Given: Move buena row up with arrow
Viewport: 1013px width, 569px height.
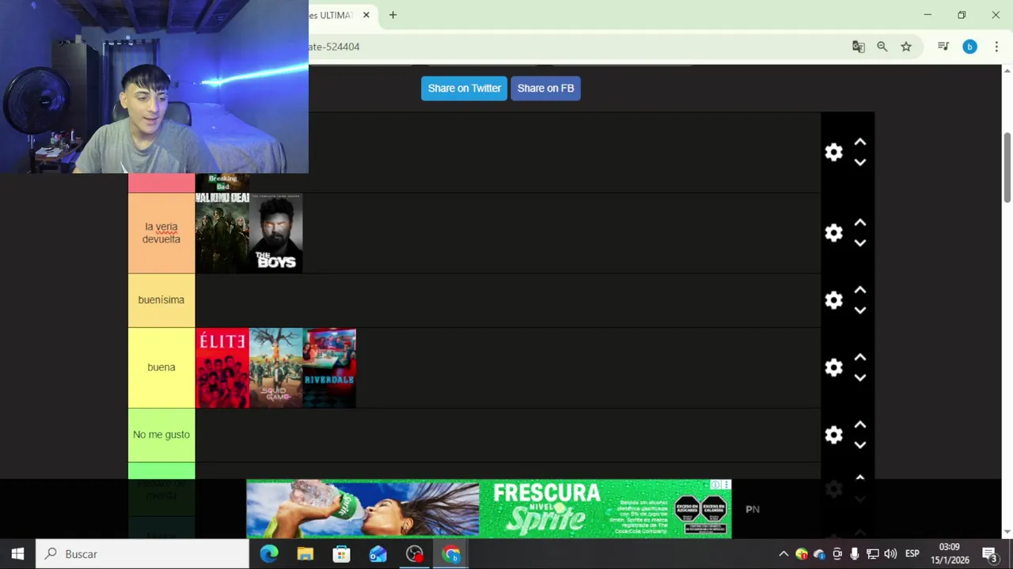Looking at the screenshot, I should pos(860,357).
